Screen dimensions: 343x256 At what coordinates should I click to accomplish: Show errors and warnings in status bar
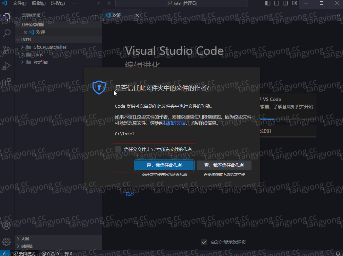point(50,253)
